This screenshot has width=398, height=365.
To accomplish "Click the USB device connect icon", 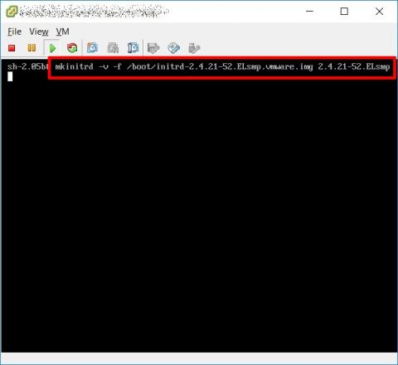I will tap(194, 48).
